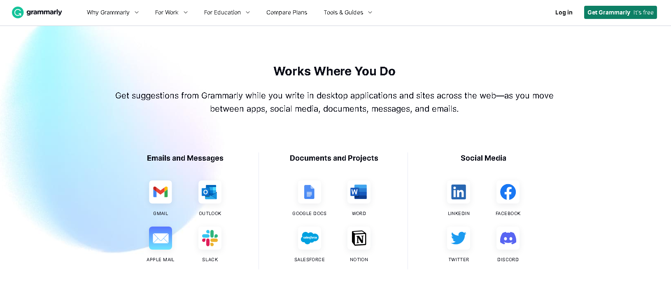The image size is (671, 290).
Task: Click the Gmail app icon
Action: [x=161, y=192]
